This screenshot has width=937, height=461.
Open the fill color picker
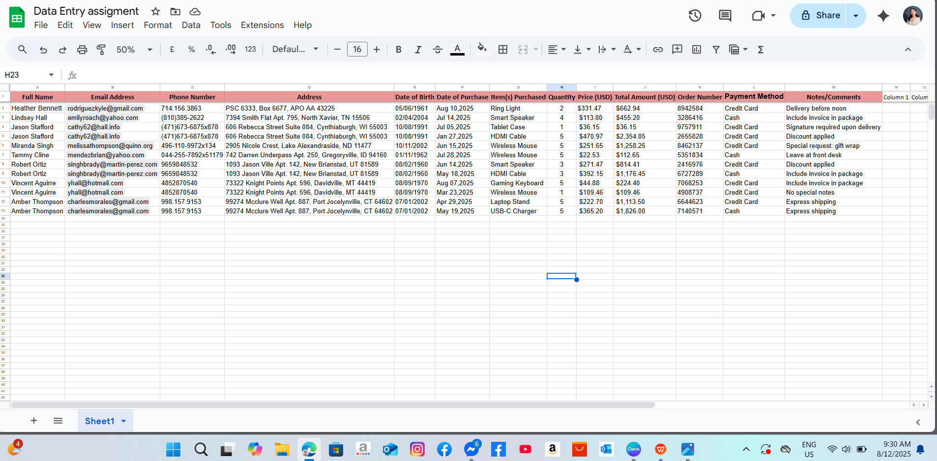point(482,49)
